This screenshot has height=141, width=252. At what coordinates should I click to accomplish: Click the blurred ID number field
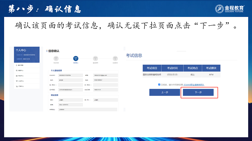[x=71, y=90]
